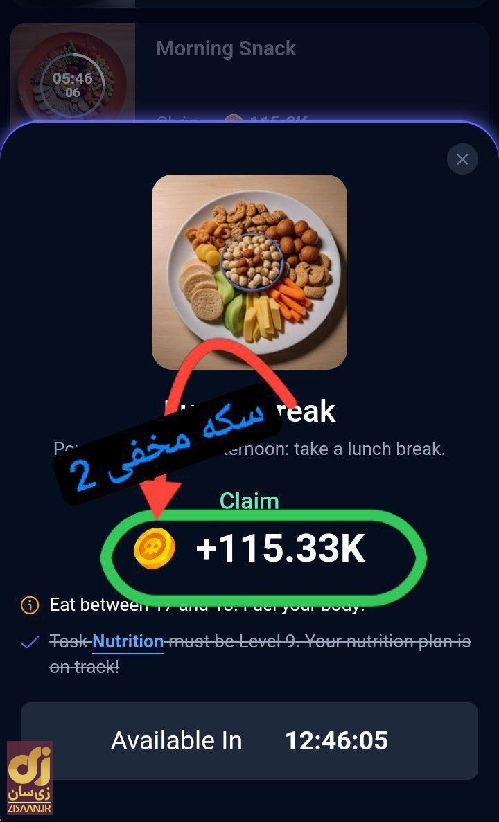Click the 12:46:05 countdown text

click(x=336, y=741)
